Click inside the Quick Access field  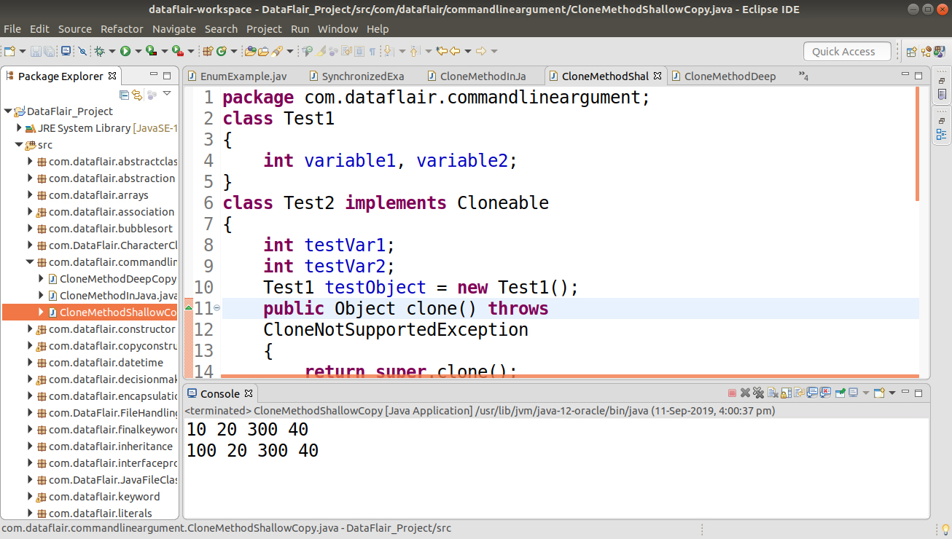(x=847, y=51)
